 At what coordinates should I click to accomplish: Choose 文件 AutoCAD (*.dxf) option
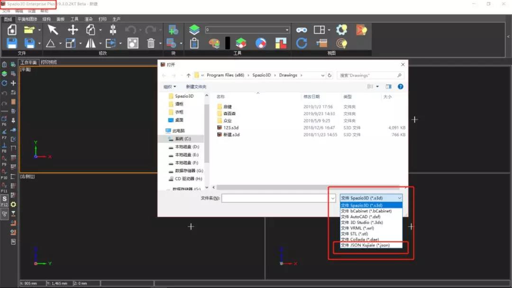371,217
